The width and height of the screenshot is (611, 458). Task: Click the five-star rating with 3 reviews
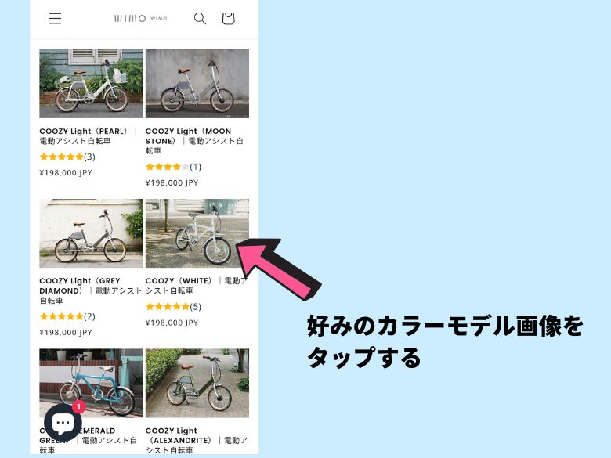[x=67, y=157]
